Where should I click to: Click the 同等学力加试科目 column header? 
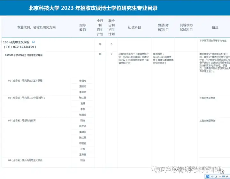tap(186, 27)
